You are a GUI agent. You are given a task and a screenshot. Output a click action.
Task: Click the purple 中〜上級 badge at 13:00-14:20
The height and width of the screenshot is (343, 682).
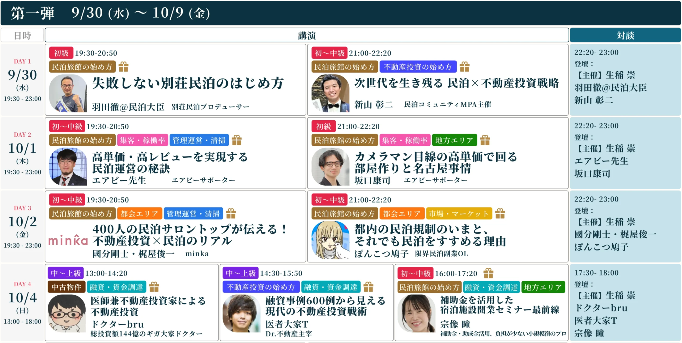[x=66, y=273]
